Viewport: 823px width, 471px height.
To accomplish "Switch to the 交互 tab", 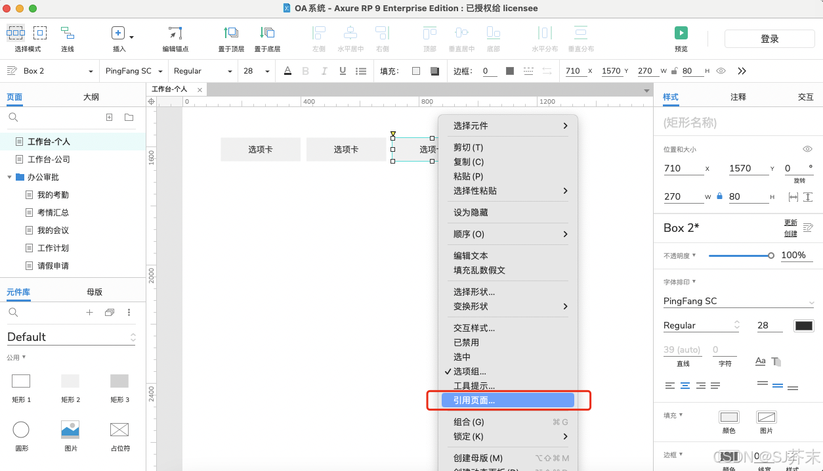I will pyautogui.click(x=806, y=97).
